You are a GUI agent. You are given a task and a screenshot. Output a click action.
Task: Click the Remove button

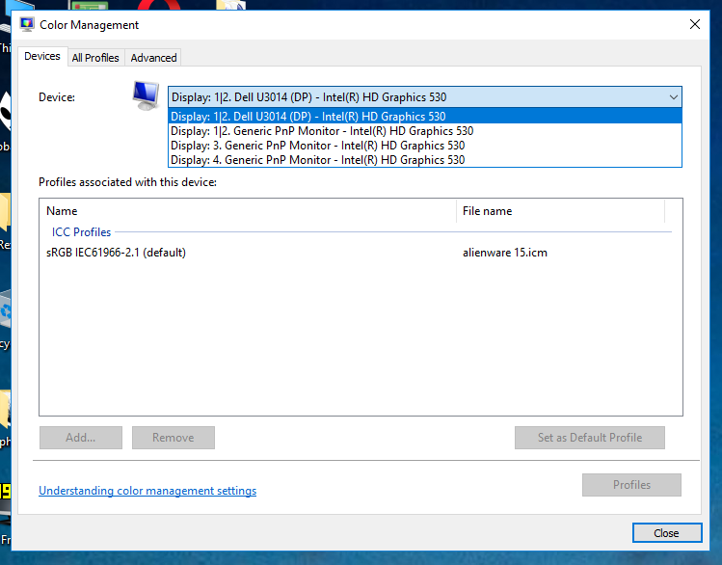(174, 438)
